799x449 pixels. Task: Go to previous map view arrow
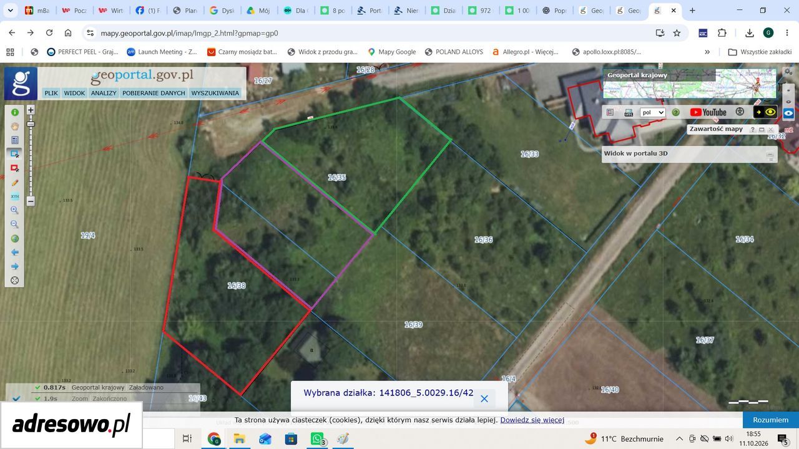pos(15,253)
